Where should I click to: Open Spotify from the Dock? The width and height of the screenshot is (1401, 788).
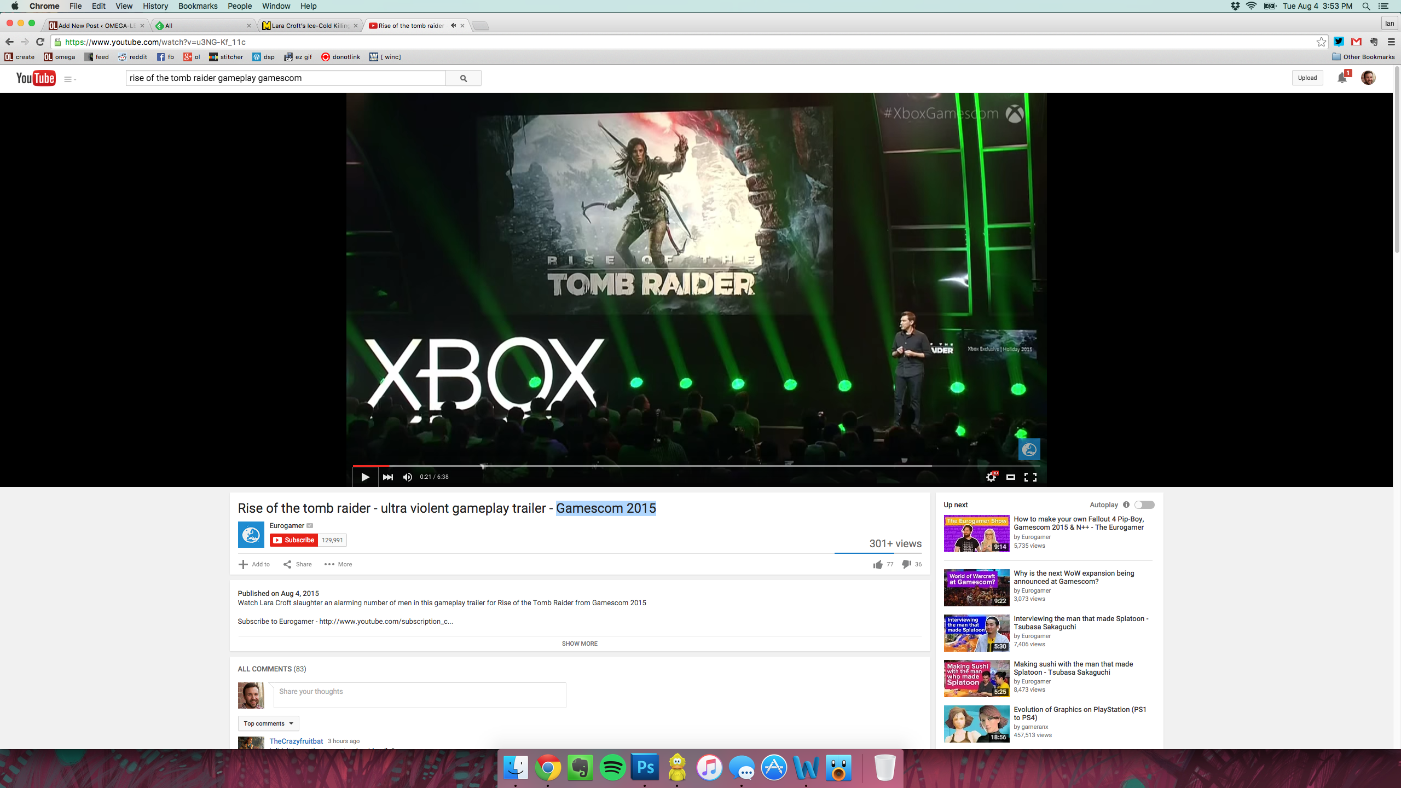(x=612, y=768)
